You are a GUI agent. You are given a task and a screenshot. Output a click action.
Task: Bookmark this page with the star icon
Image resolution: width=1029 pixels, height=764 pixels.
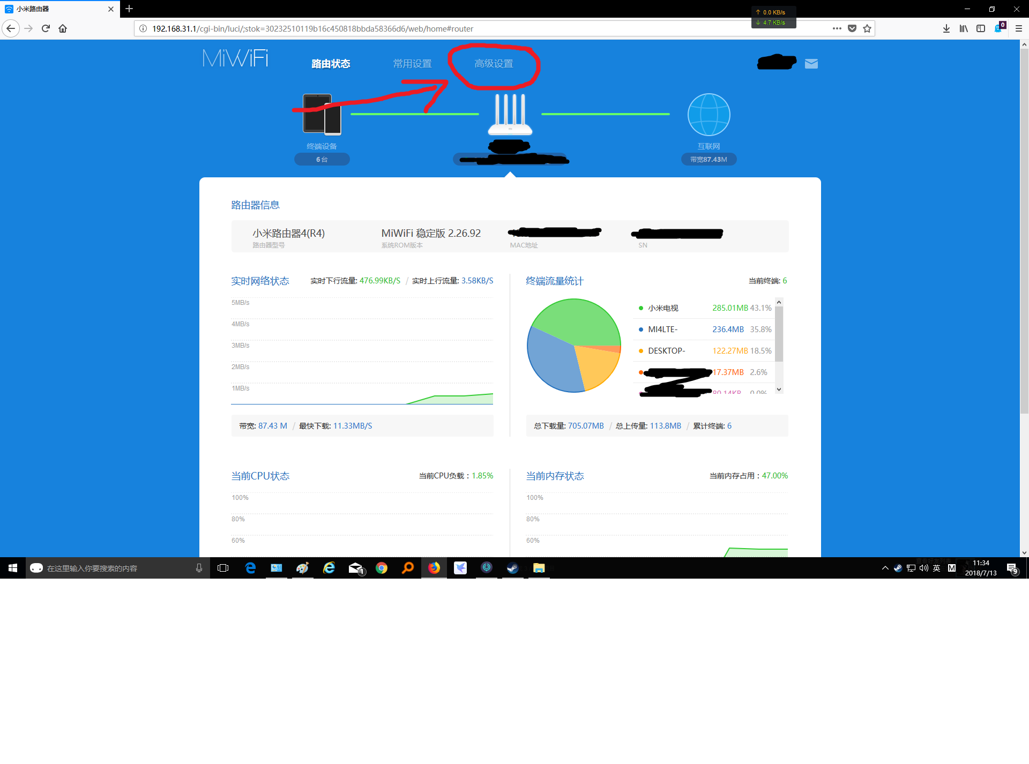[867, 28]
